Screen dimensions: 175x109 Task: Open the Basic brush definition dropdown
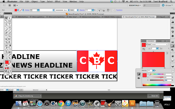pos(68,10)
